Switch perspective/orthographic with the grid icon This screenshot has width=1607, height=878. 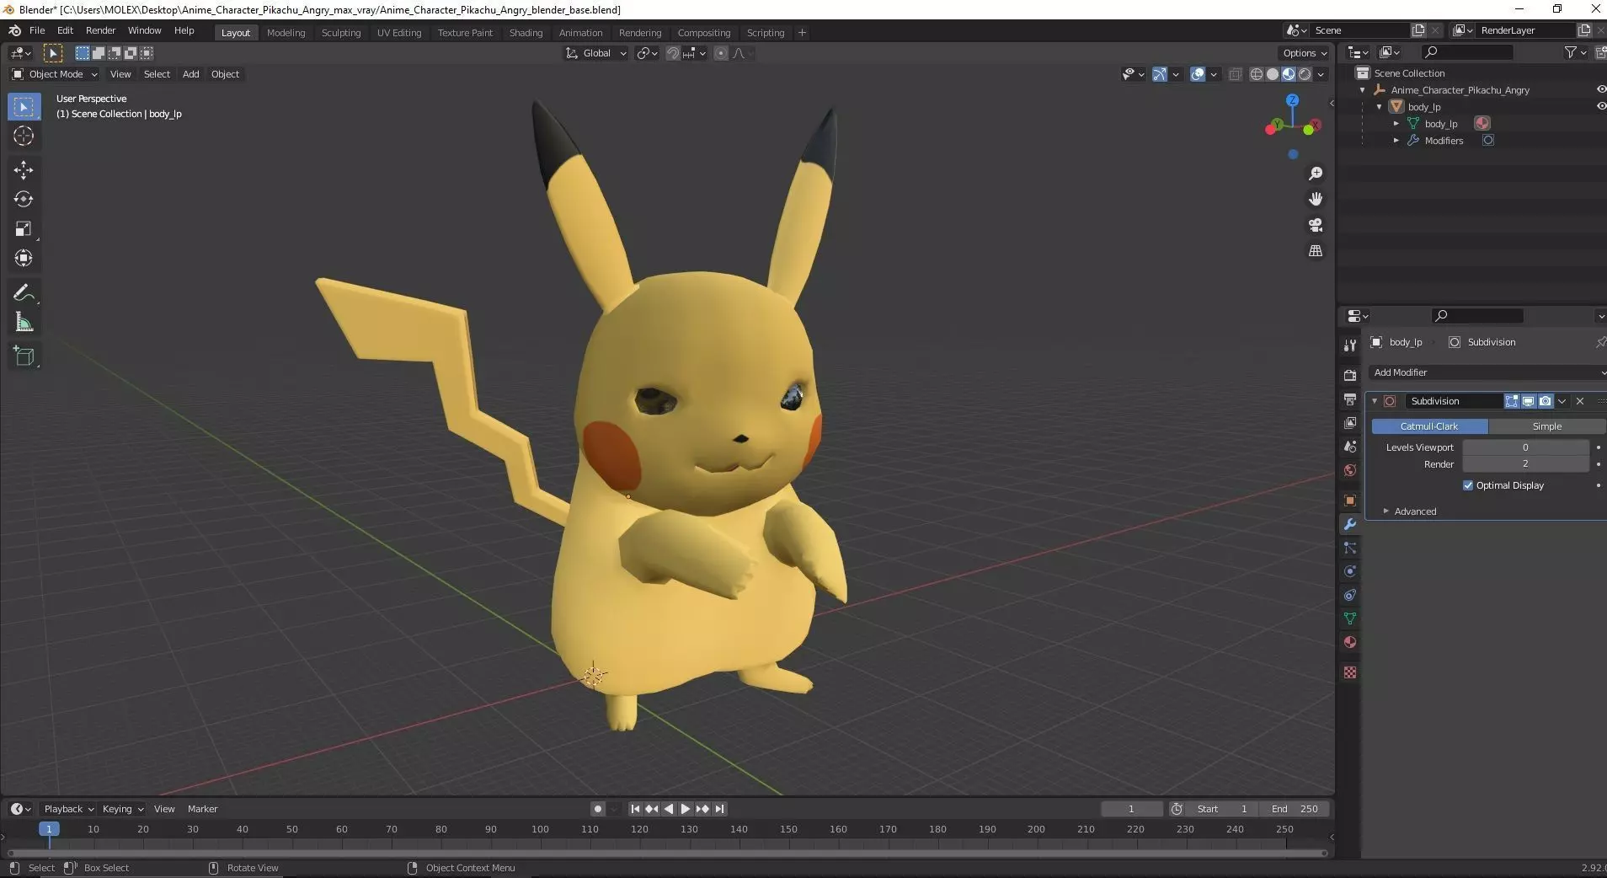click(x=1316, y=251)
